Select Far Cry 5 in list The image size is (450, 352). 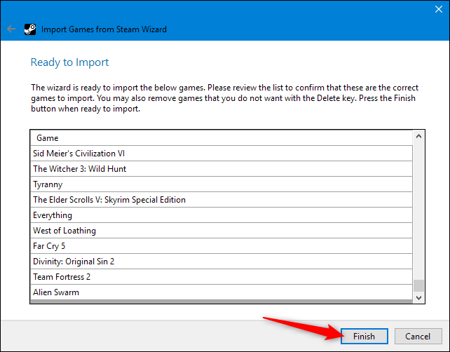[x=50, y=246]
